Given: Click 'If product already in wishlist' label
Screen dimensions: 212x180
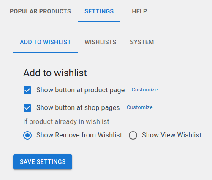Looking at the screenshot, I should coord(66,122).
